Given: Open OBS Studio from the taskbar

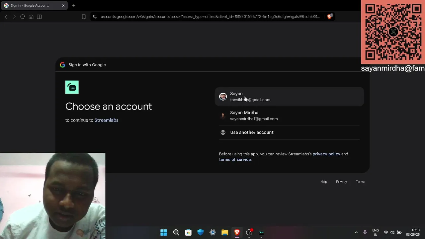Looking at the screenshot, I should point(249,232).
